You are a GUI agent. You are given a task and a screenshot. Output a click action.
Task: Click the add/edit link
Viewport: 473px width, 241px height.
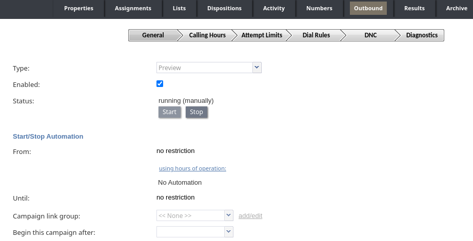pyautogui.click(x=250, y=216)
